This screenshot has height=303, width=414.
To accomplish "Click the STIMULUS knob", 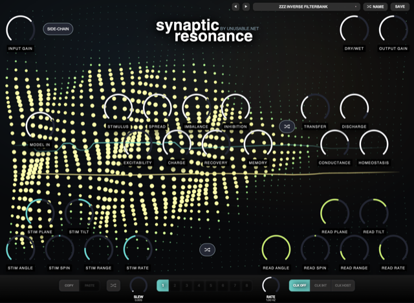I will pyautogui.click(x=118, y=107).
